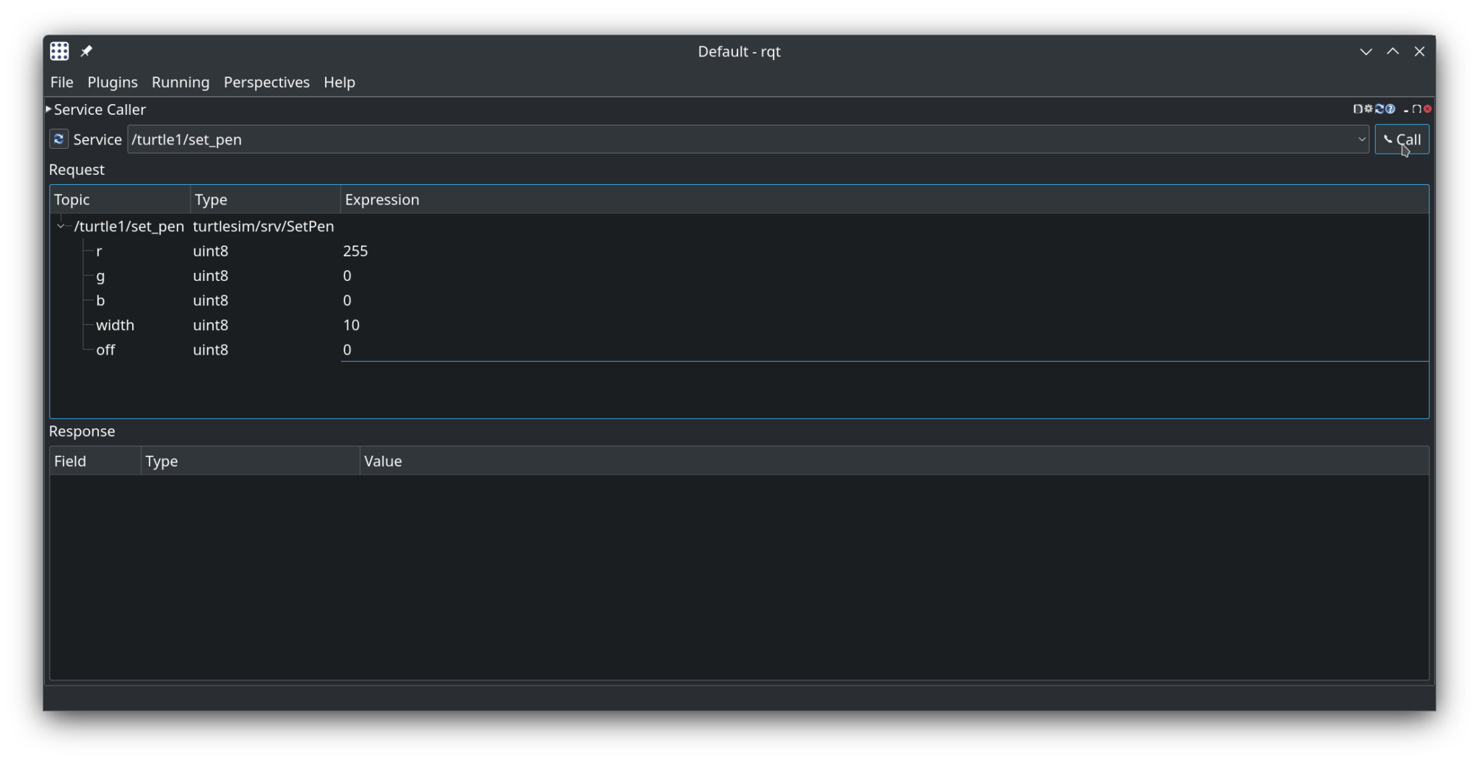The height and width of the screenshot is (762, 1479).
Task: Click the rqt application grid icon
Action: [x=58, y=51]
